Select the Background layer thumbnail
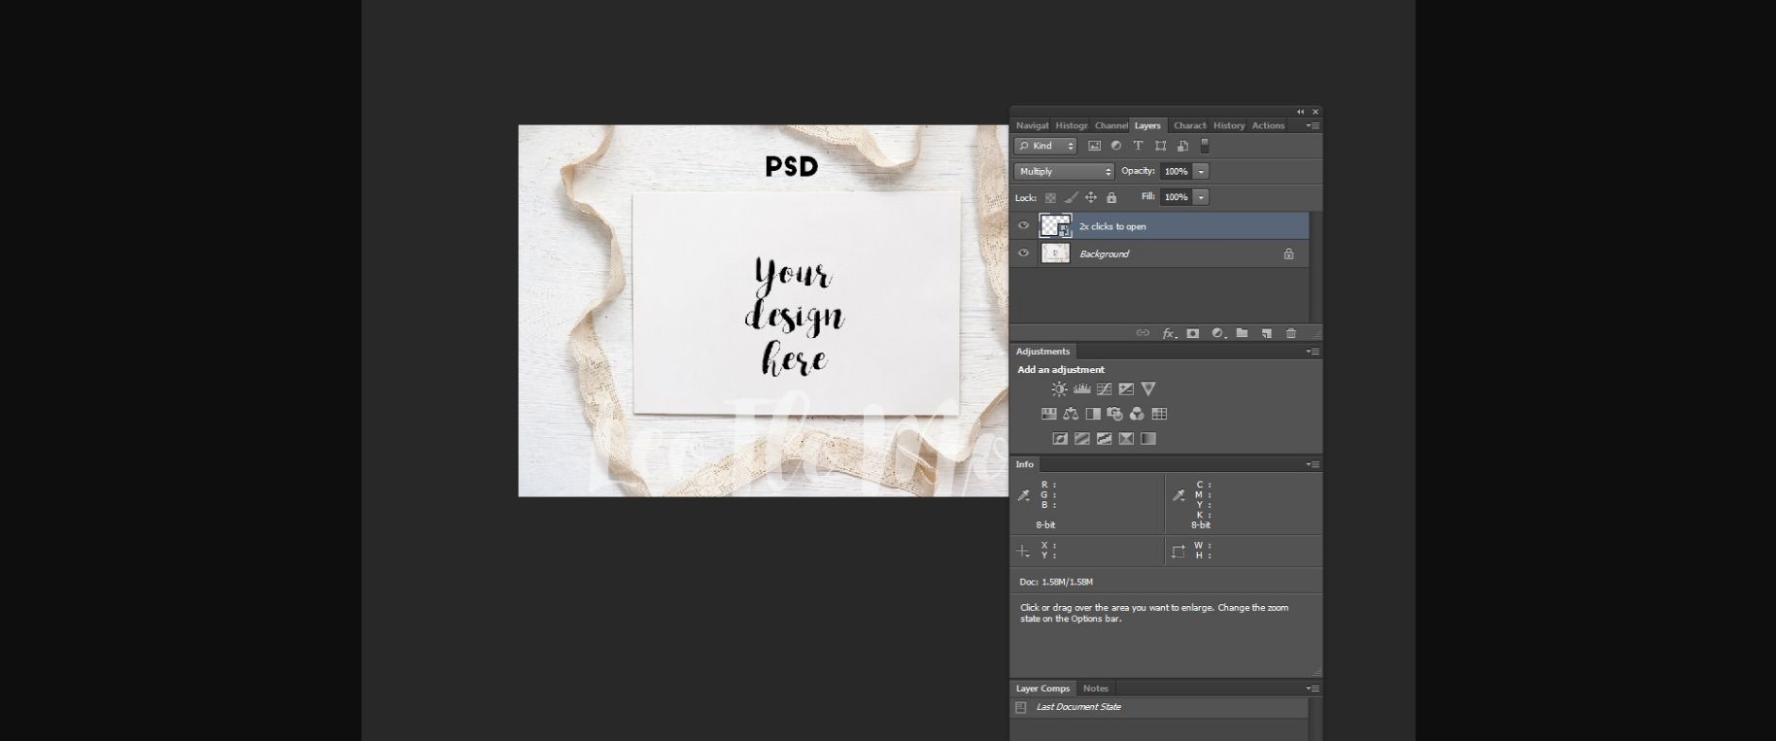1776x741 pixels. pos(1055,253)
